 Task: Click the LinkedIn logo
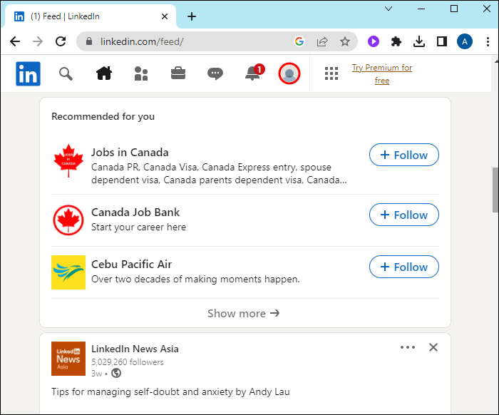coord(29,73)
